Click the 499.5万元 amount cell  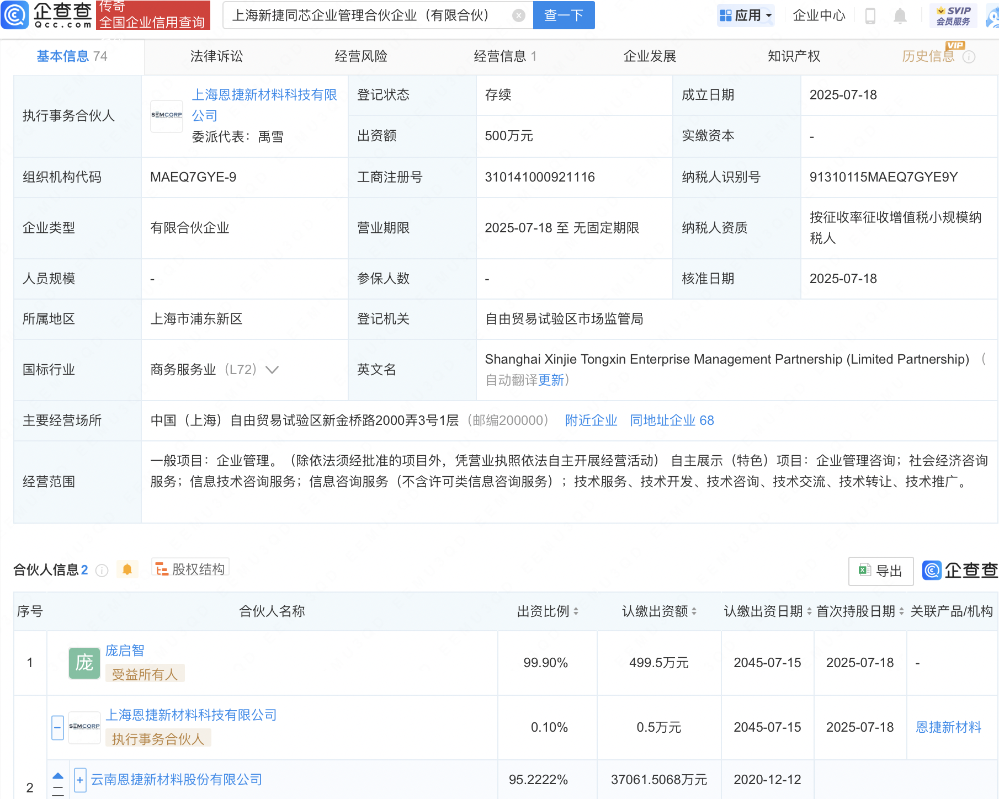tap(659, 663)
